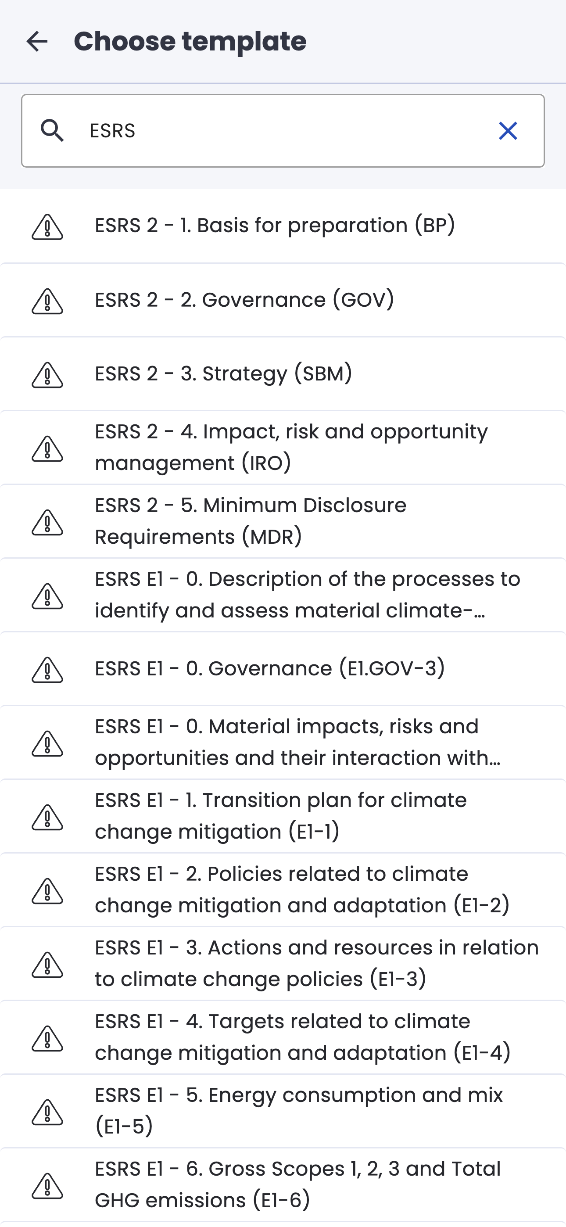
Task: Click warning icon beside Basis for preparation
Action: (x=47, y=227)
